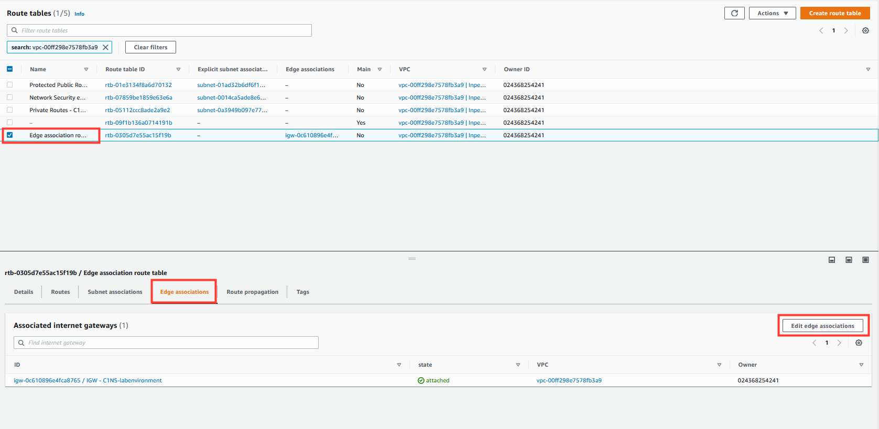Select the unnamed main route table checkbox
The width and height of the screenshot is (879, 429).
click(9, 122)
